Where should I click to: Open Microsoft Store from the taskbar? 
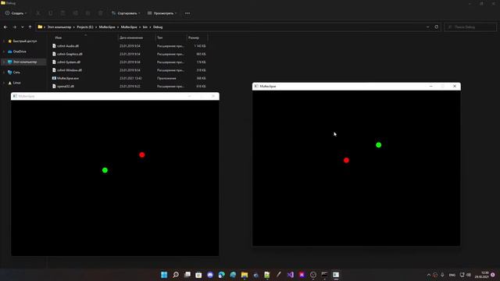click(x=198, y=275)
